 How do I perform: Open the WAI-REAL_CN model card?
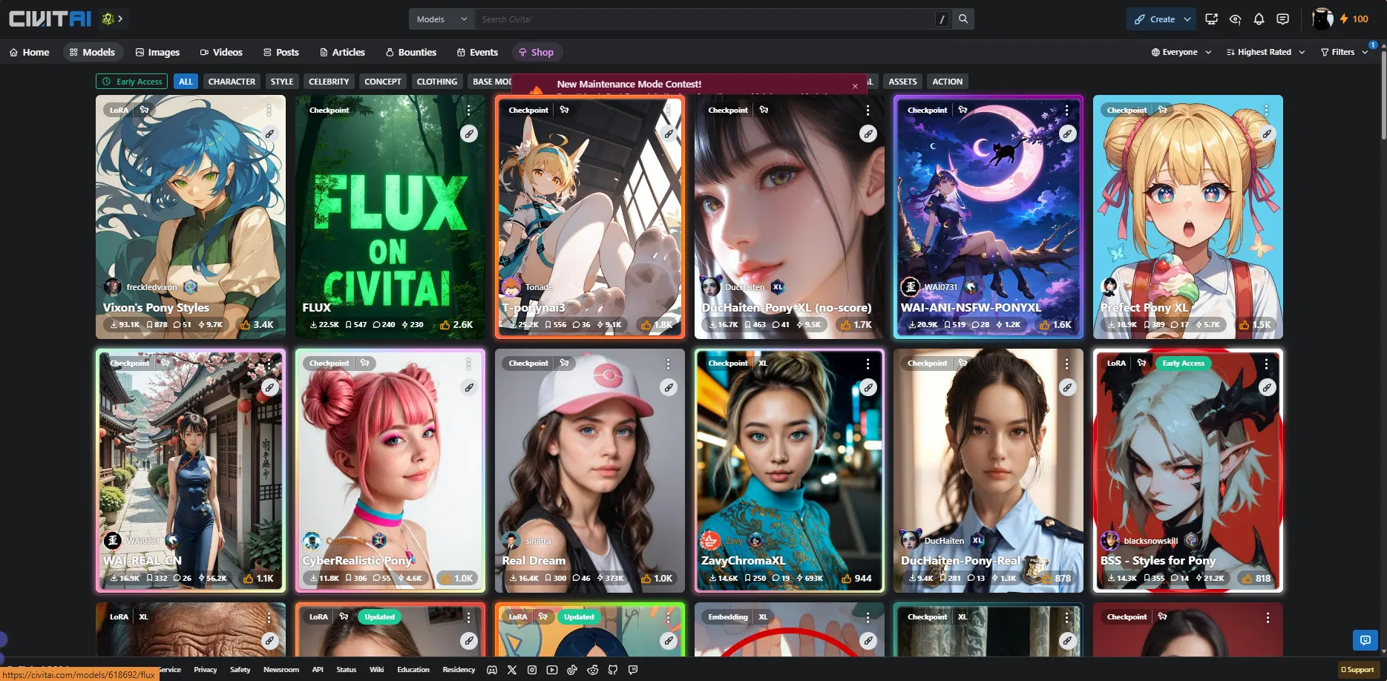tap(191, 470)
